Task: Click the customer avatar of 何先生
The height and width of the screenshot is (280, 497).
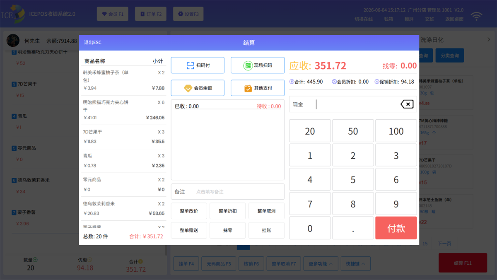Action: tap(13, 41)
